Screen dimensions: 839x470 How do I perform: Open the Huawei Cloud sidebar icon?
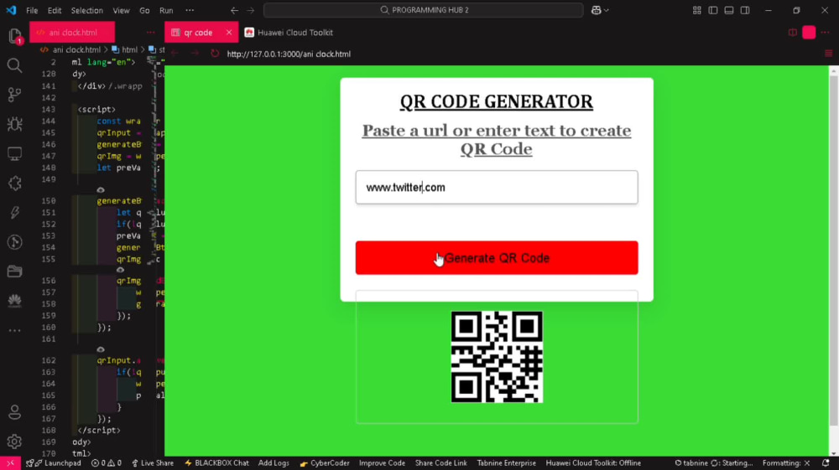(15, 301)
